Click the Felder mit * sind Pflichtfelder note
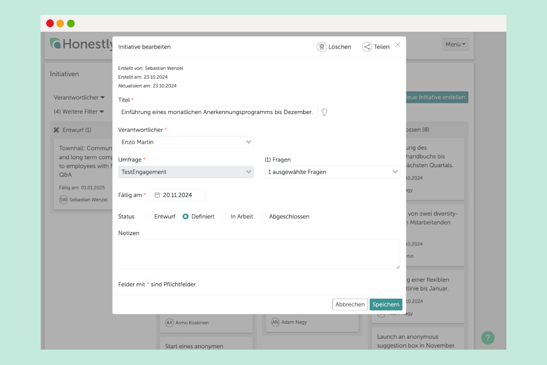 [x=158, y=284]
